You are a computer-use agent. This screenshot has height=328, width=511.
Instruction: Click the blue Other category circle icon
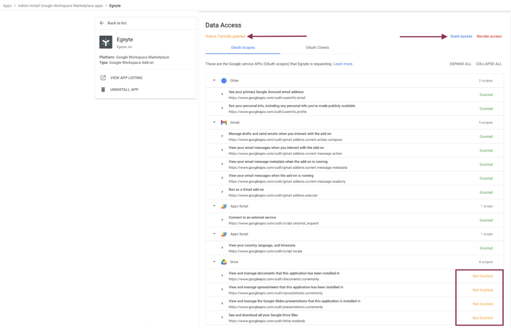point(224,81)
